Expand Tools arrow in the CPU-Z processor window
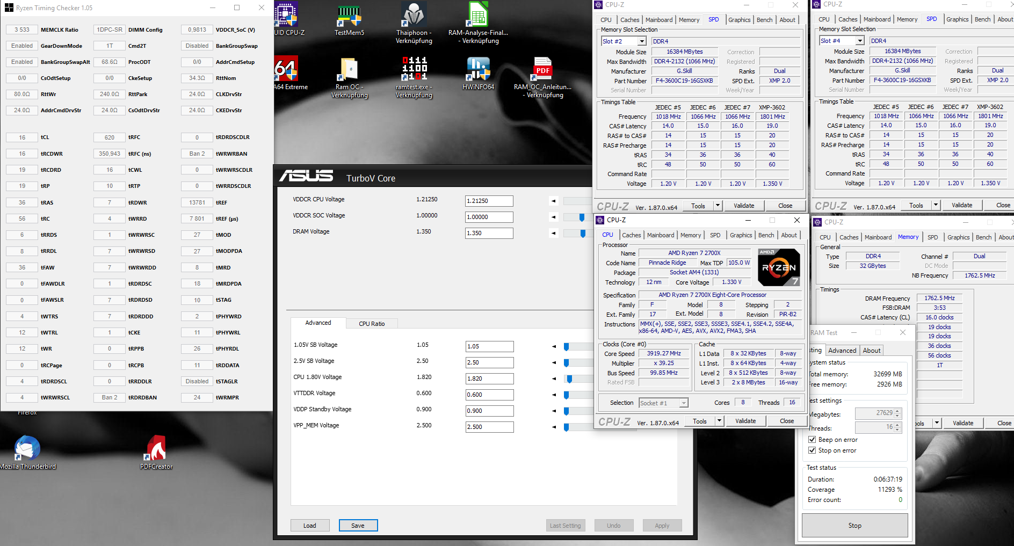This screenshot has width=1014, height=546. coord(719,421)
